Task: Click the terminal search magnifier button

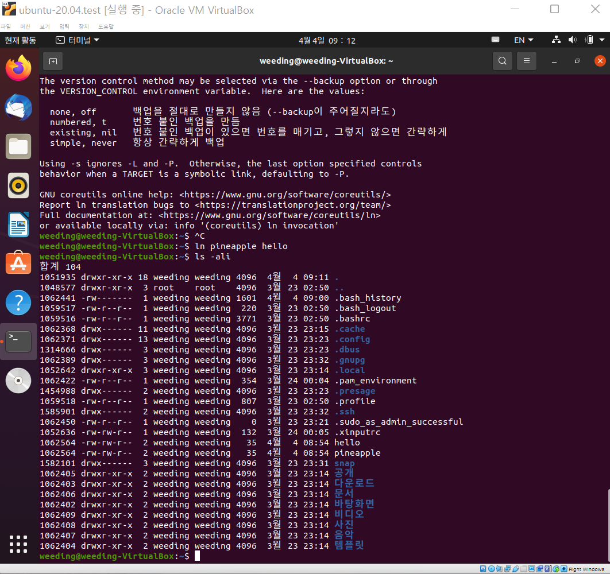Action: pos(502,61)
